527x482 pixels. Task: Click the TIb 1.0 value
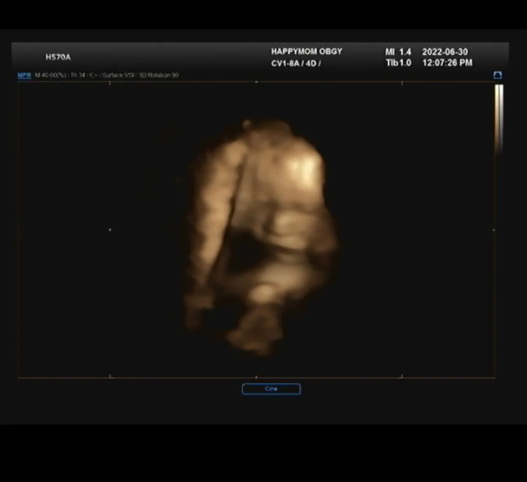399,63
